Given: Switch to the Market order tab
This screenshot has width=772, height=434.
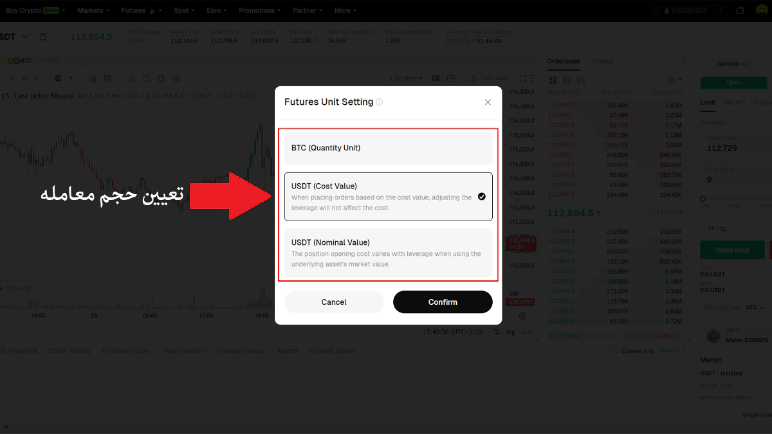Looking at the screenshot, I should point(734,102).
